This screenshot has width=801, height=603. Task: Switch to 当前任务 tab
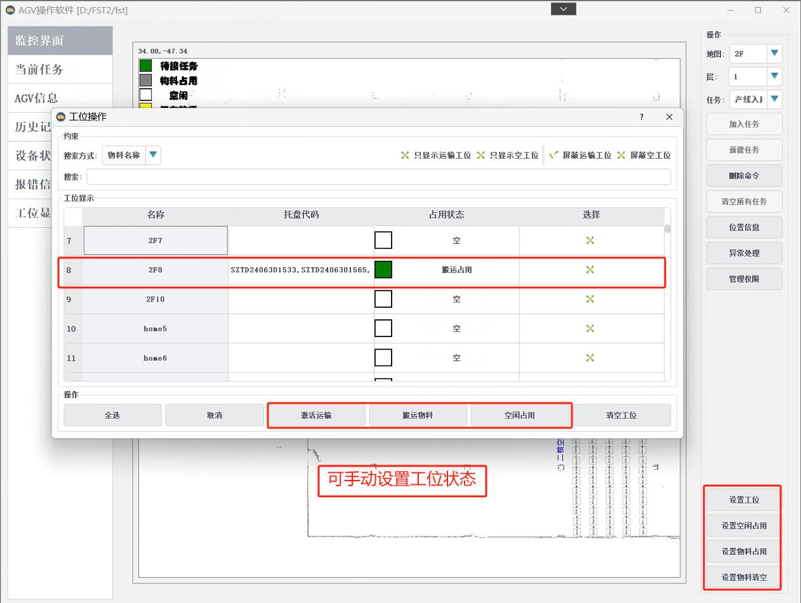pyautogui.click(x=60, y=69)
